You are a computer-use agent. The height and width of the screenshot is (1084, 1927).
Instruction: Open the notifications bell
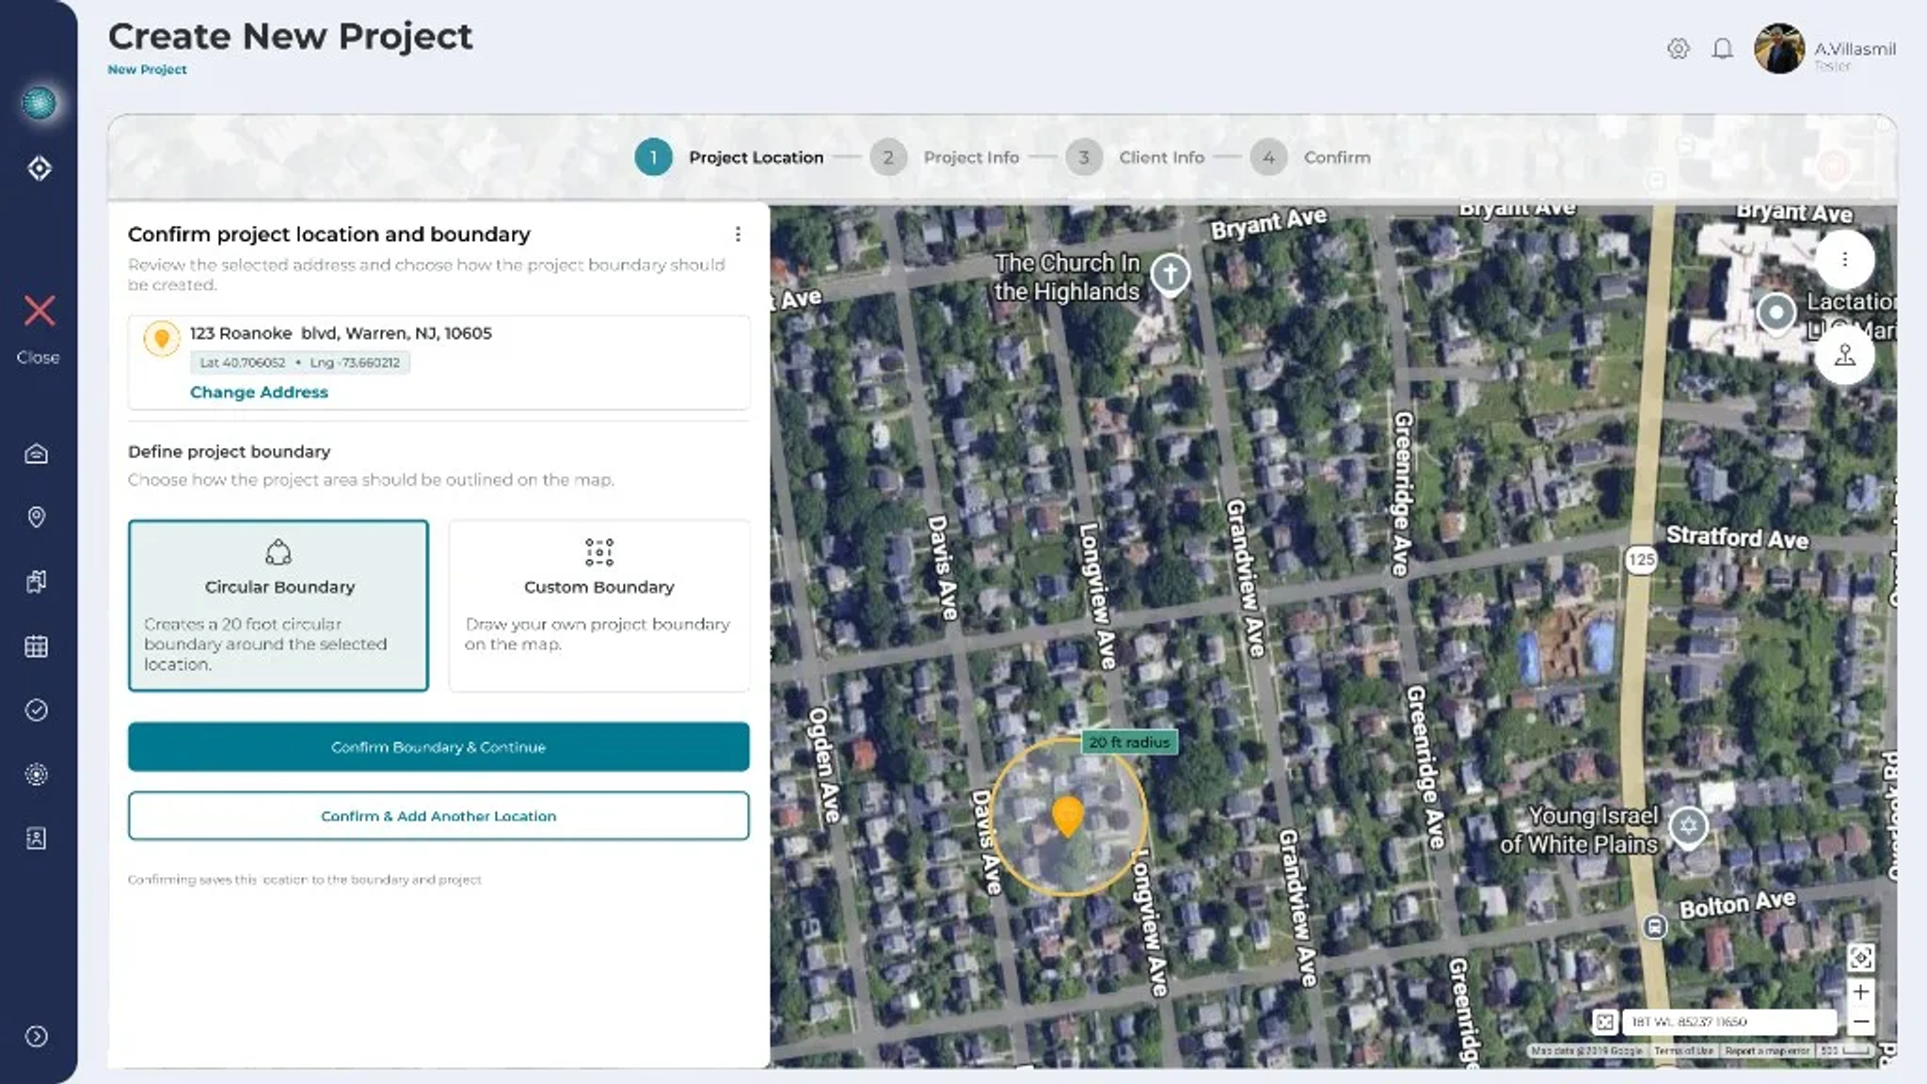(1722, 49)
